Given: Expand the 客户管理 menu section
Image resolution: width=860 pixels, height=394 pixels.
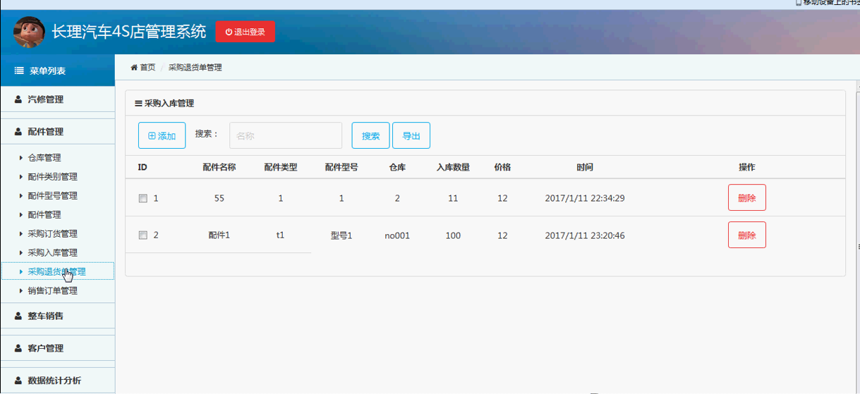Looking at the screenshot, I should [57, 348].
